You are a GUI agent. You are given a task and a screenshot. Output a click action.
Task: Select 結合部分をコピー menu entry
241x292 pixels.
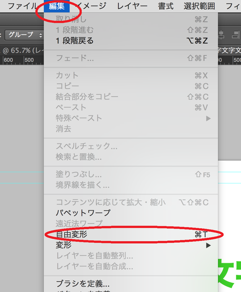click(131, 97)
